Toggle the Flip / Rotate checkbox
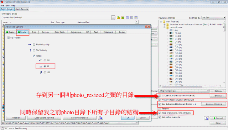This screenshot has height=130, width=228. coord(9,38)
